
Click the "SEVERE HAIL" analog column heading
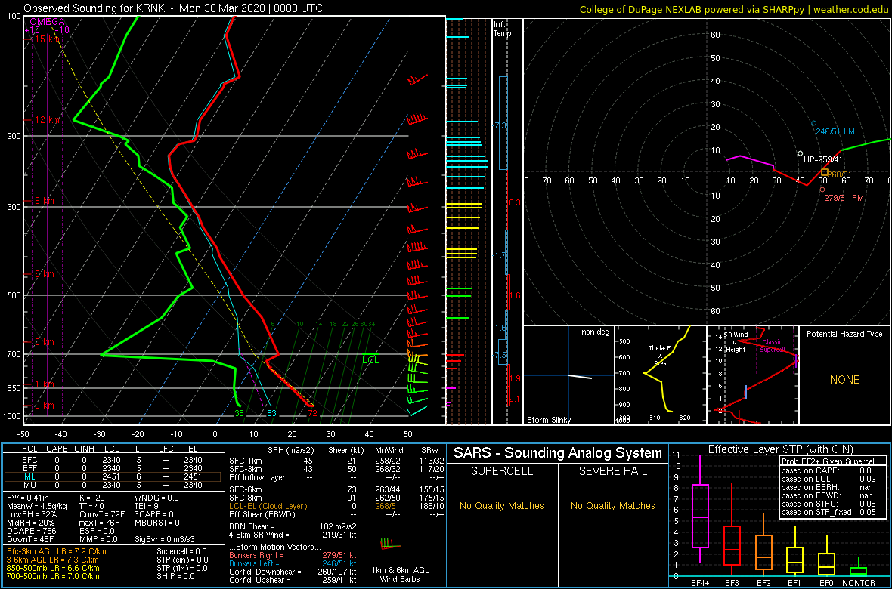click(612, 471)
